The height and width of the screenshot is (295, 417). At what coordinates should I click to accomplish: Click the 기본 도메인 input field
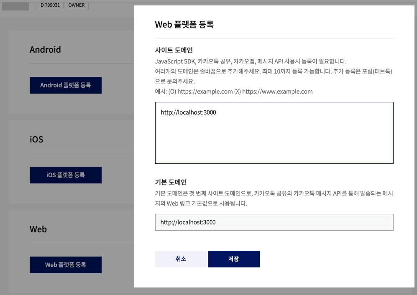274,222
